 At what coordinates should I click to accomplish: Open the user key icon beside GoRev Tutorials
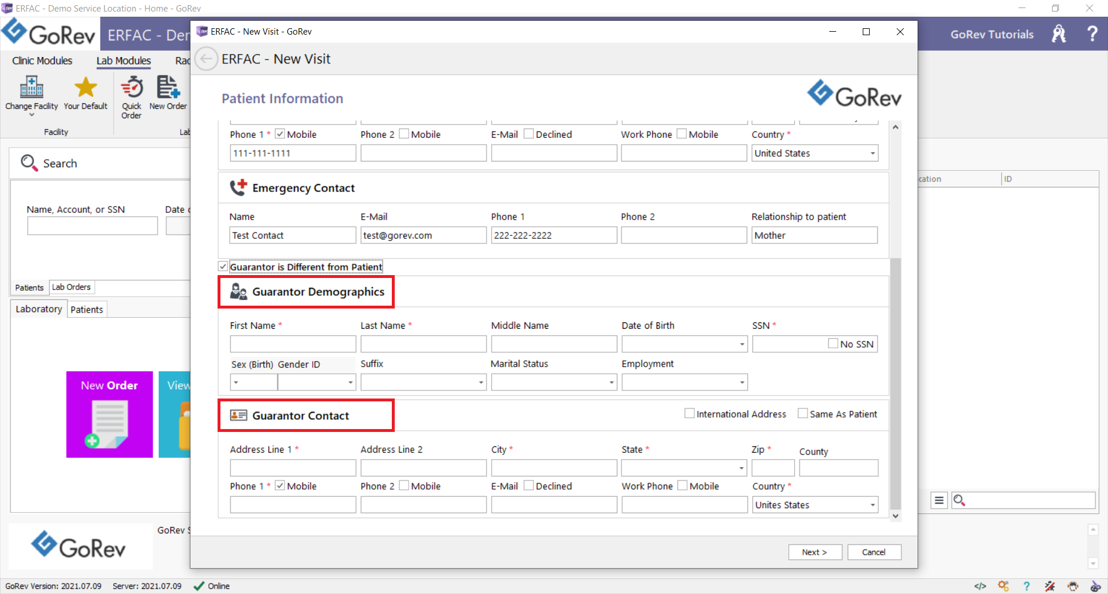(x=1059, y=34)
